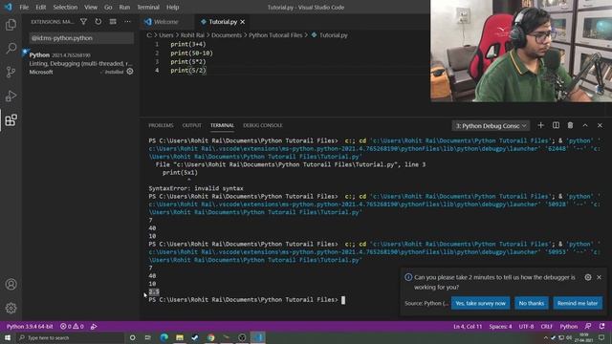Click the Remind me later button

click(x=578, y=303)
